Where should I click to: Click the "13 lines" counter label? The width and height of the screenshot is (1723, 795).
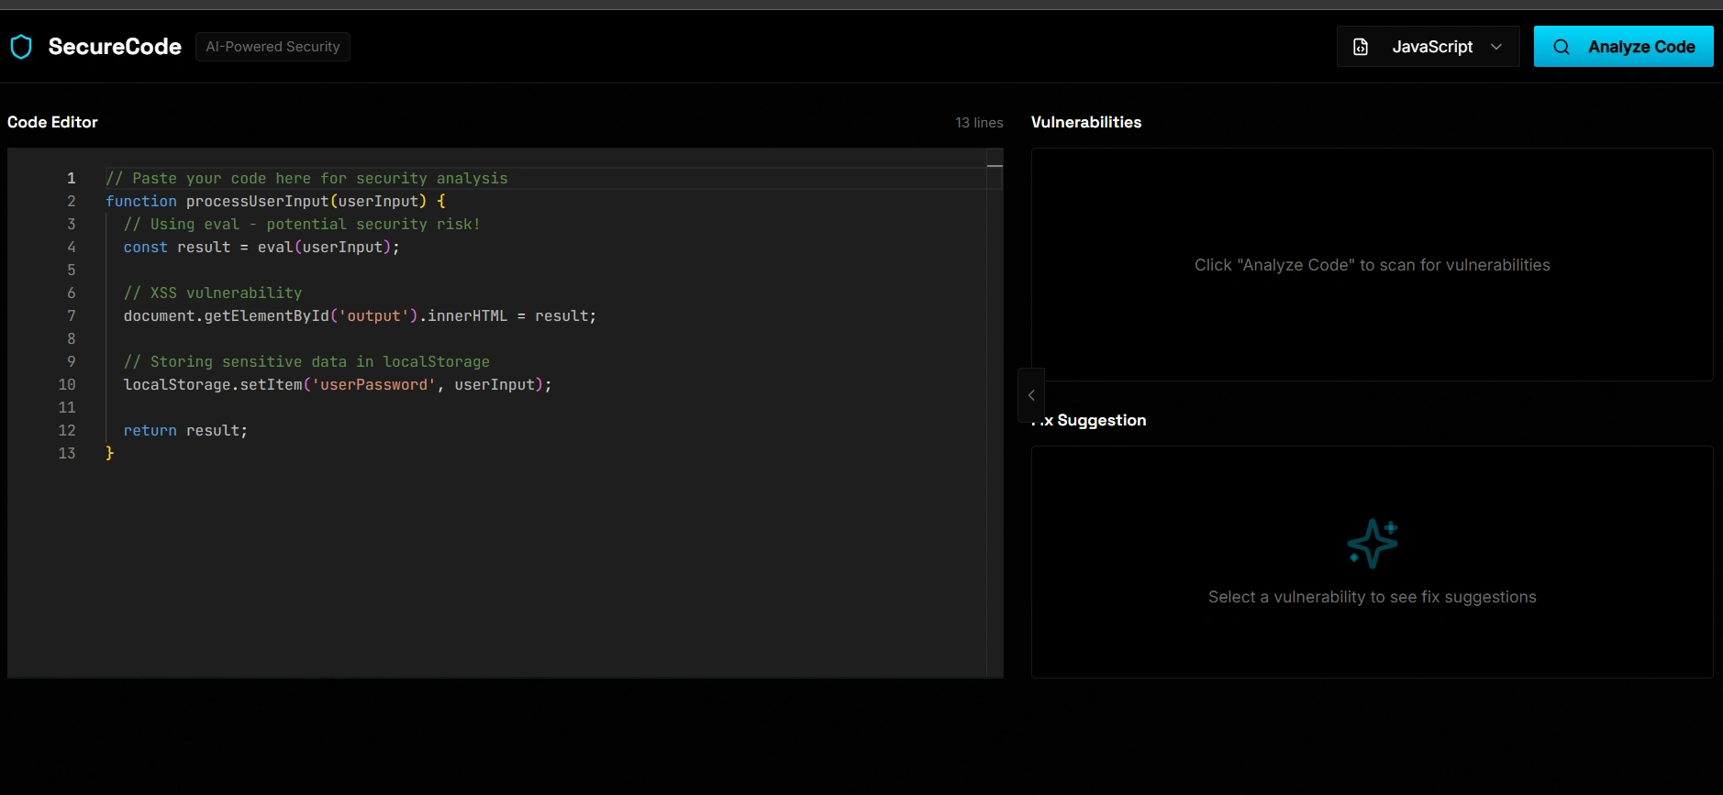[x=979, y=123]
